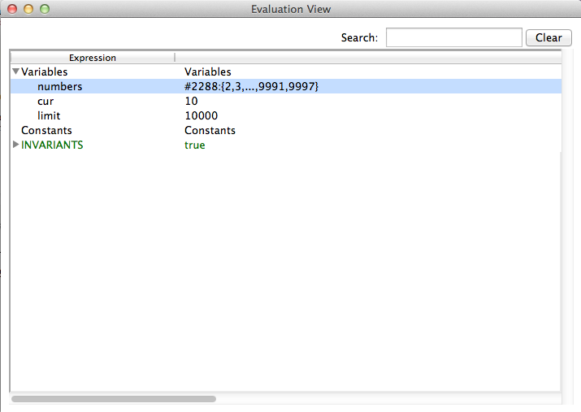The image size is (581, 412).
Task: Click the Variables parent row label
Action: click(x=44, y=72)
